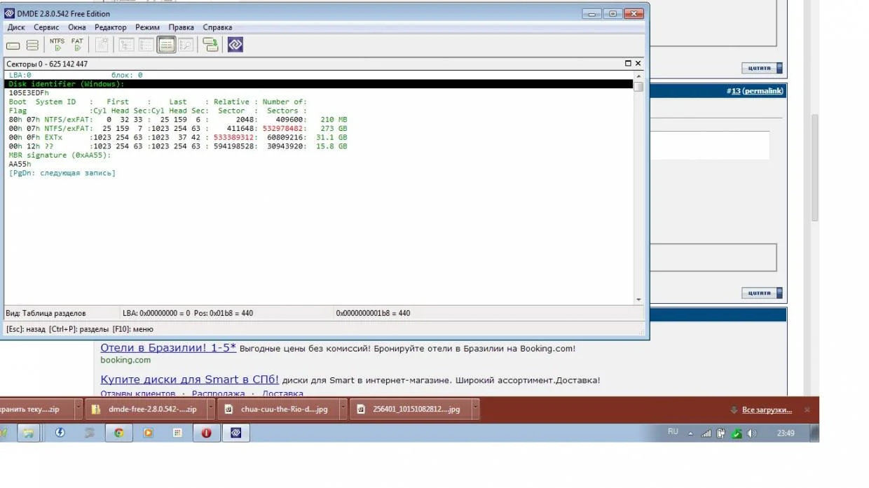
Task: Open the Окна menu
Action: click(x=77, y=27)
